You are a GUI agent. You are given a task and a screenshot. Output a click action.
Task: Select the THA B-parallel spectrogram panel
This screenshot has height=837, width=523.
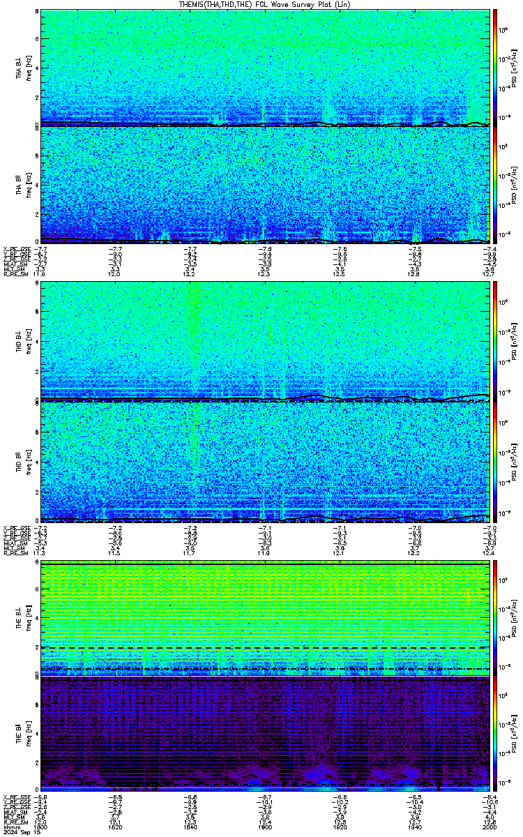click(x=265, y=185)
